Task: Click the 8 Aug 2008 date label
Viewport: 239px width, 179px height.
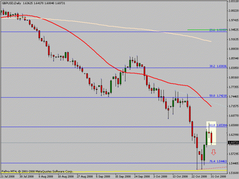Action: click(46, 176)
